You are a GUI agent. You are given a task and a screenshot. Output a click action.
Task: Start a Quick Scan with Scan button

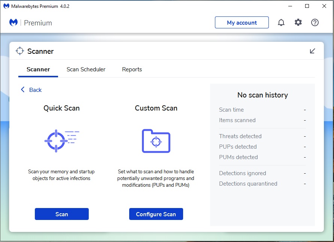62,214
